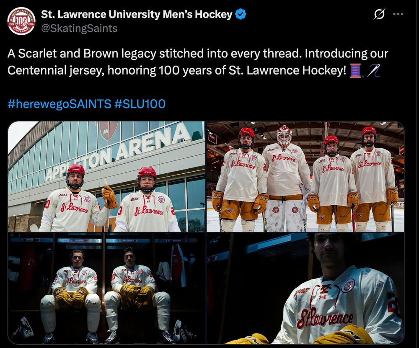The image size is (419, 348).
Task: Open the Grok explain-post icon
Action: click(x=380, y=14)
